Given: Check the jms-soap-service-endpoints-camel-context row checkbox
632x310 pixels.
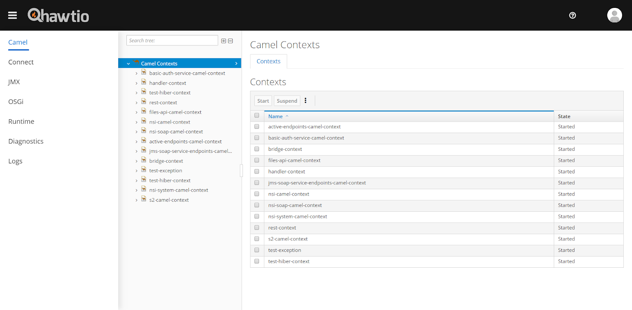Looking at the screenshot, I should pyautogui.click(x=257, y=183).
